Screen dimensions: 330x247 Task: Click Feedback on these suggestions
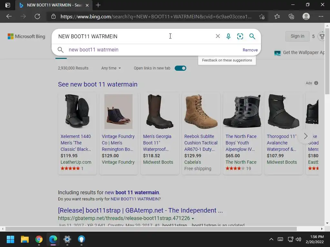[x=227, y=60]
